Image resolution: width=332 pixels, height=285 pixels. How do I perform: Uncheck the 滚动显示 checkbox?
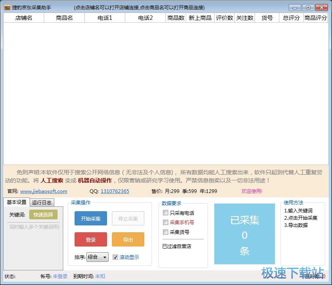click(x=116, y=257)
